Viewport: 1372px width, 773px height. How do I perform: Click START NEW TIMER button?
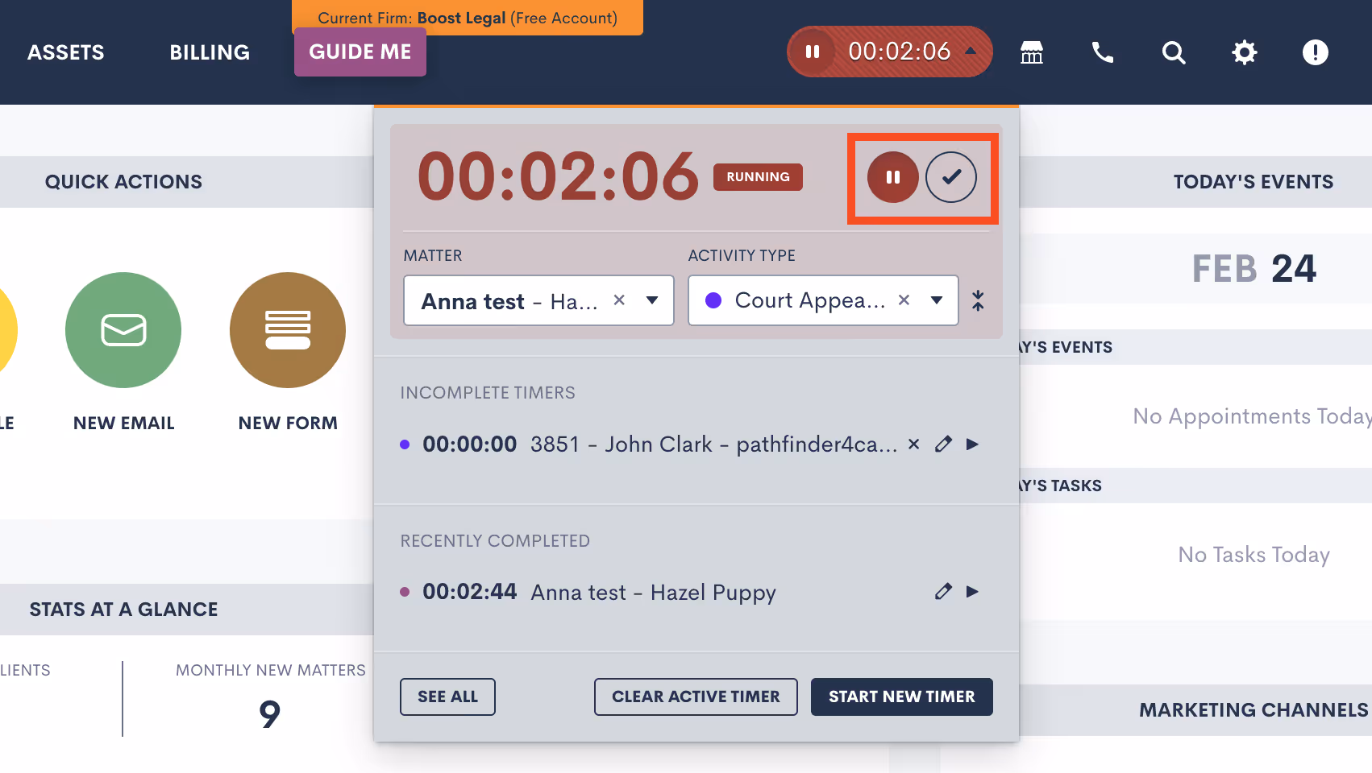point(901,697)
